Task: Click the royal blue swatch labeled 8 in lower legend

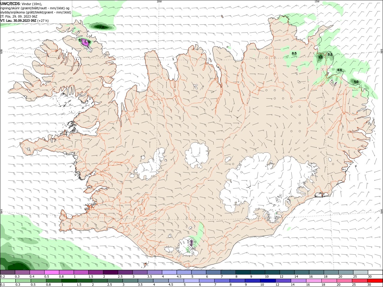Action: coord(237,281)
